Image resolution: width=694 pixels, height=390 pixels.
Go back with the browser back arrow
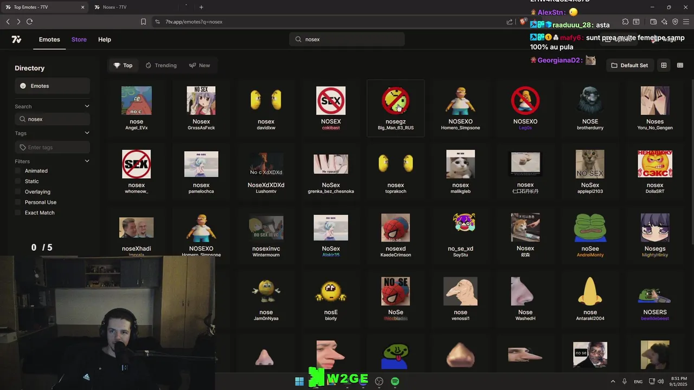(x=8, y=22)
